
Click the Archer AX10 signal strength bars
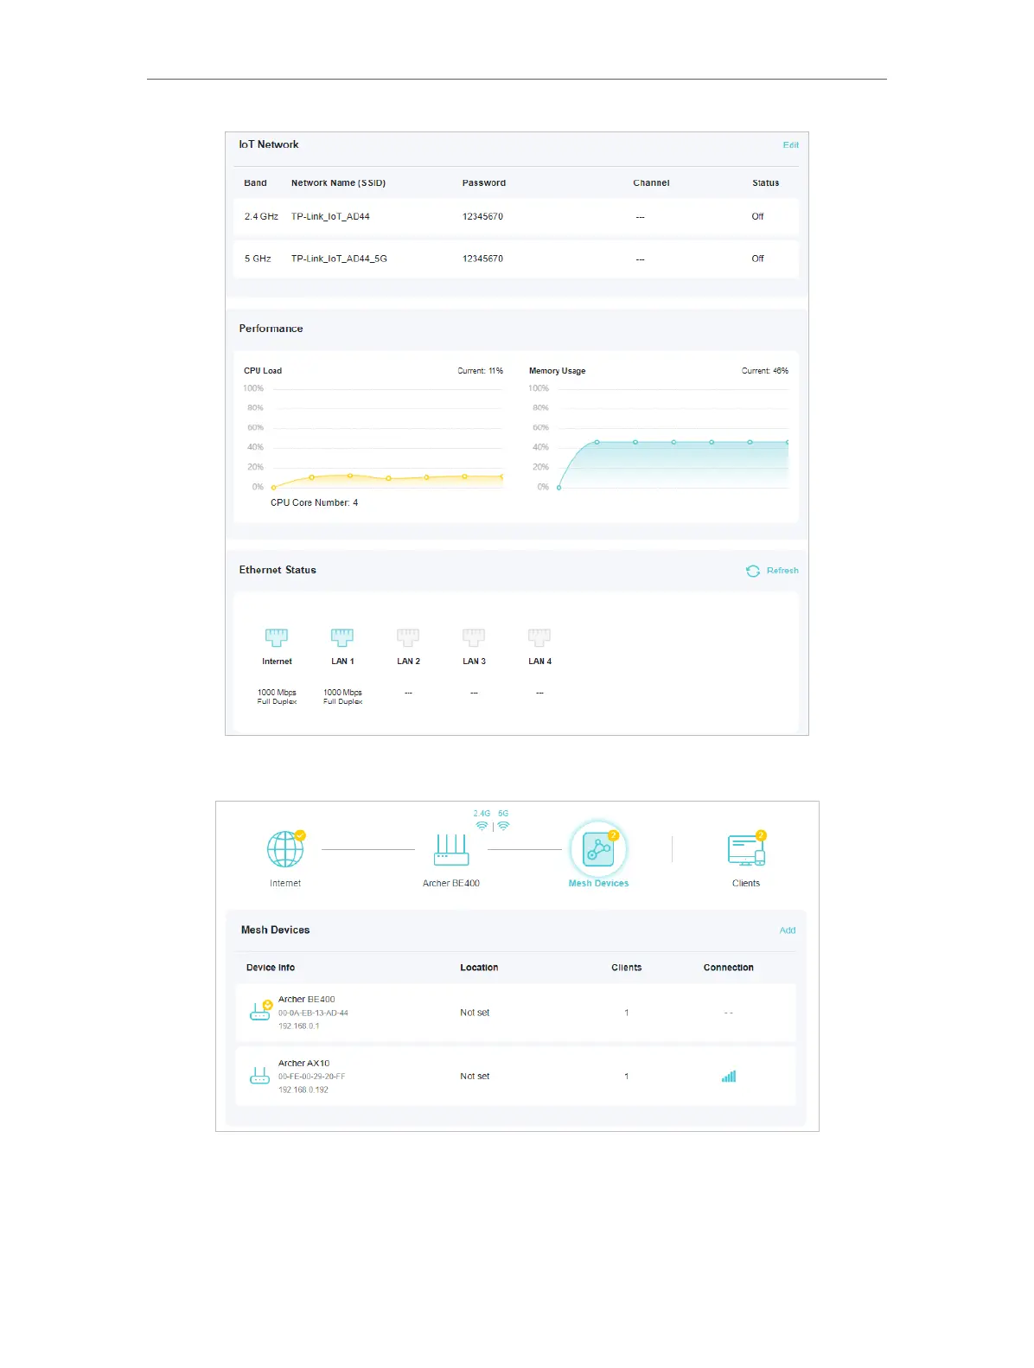729,1077
